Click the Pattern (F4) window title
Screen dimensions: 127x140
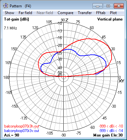(x=20, y=6)
